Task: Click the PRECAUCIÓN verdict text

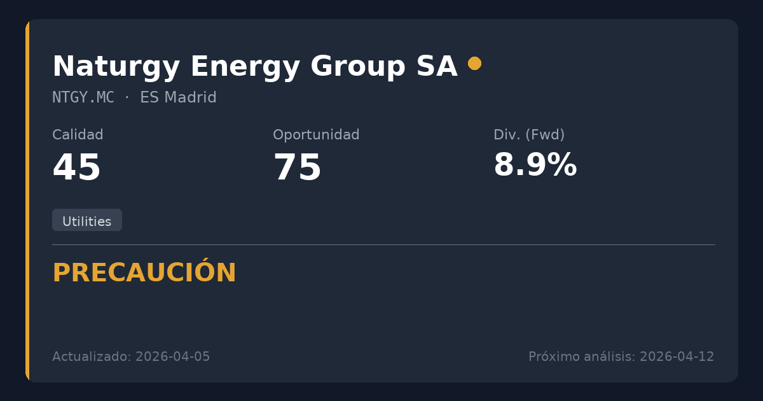Action: point(144,273)
